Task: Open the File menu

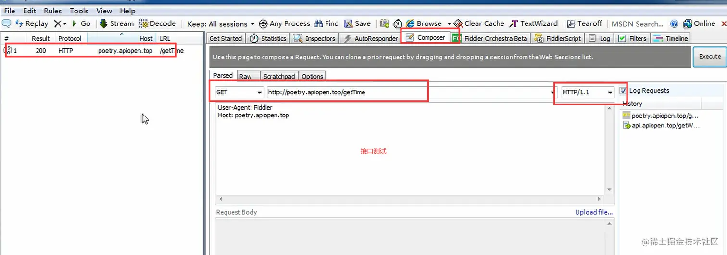Action: 10,11
